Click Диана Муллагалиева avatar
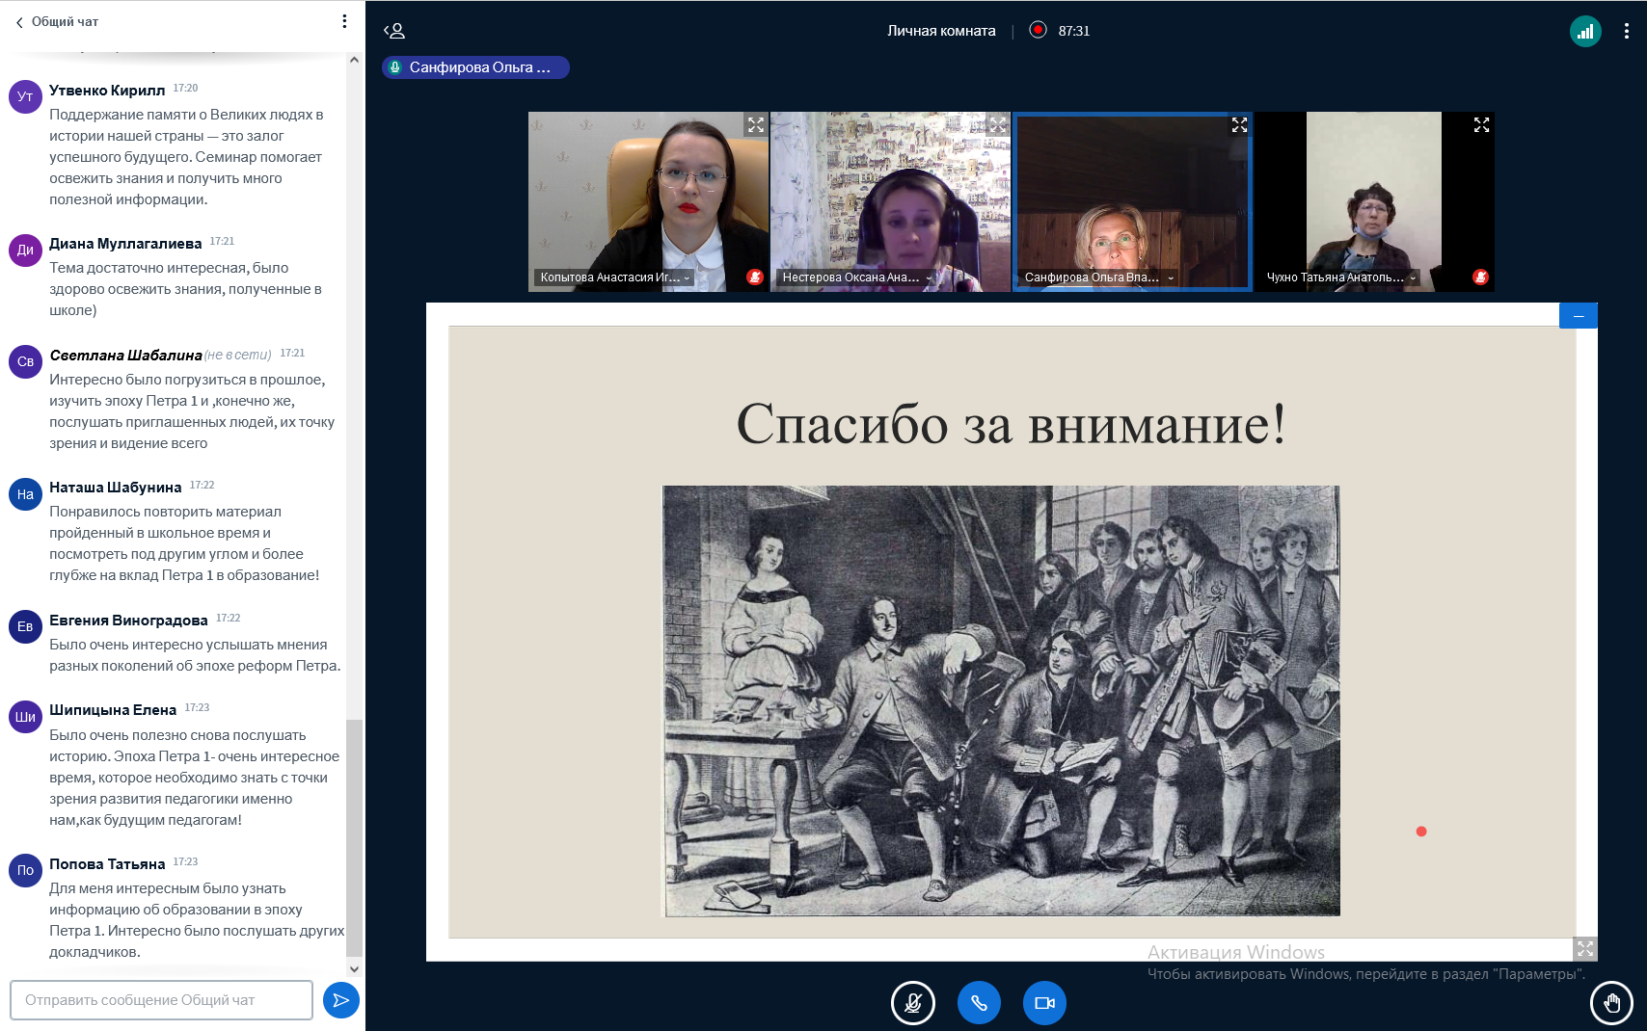This screenshot has width=1647, height=1031. pos(25,250)
